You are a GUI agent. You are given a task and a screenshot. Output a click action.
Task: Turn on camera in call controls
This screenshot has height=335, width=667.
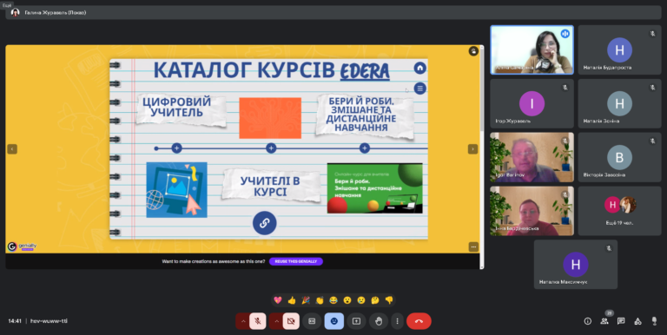pyautogui.click(x=292, y=321)
